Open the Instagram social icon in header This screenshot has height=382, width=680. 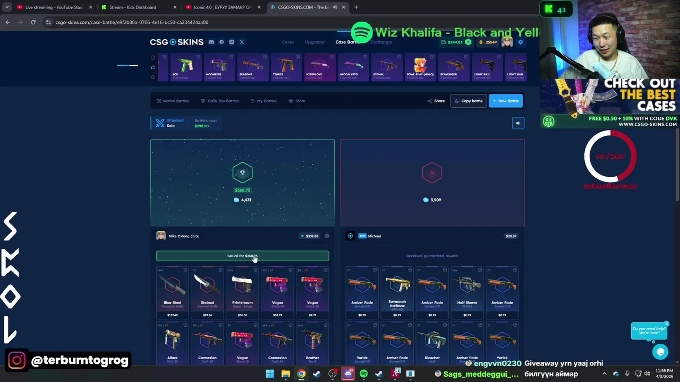231,42
